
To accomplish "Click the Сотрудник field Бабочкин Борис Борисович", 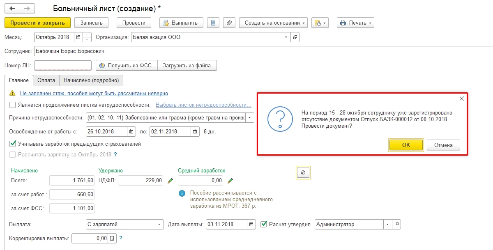I will pyautogui.click(x=263, y=51).
